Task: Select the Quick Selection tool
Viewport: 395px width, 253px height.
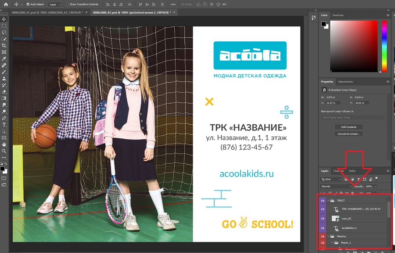Action: point(4,39)
